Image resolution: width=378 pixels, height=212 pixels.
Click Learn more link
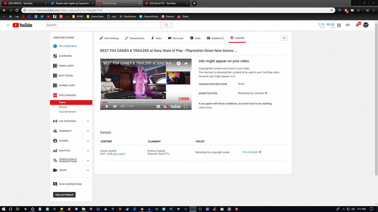click(x=205, y=107)
